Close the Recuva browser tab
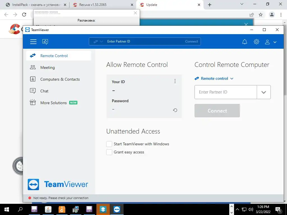287x215 pixels. pyautogui.click(x=132, y=5)
